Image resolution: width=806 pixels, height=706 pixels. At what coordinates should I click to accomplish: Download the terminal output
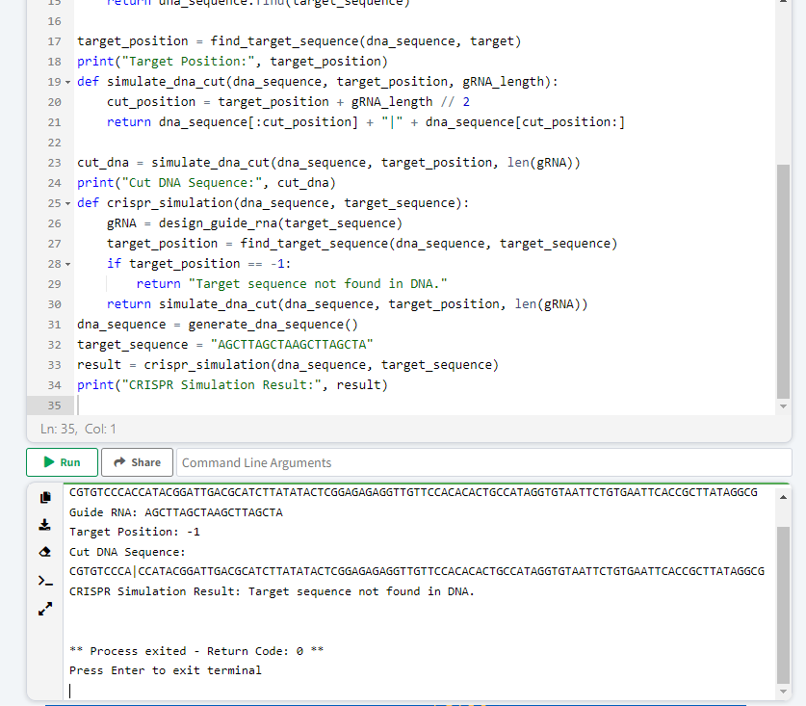(45, 525)
